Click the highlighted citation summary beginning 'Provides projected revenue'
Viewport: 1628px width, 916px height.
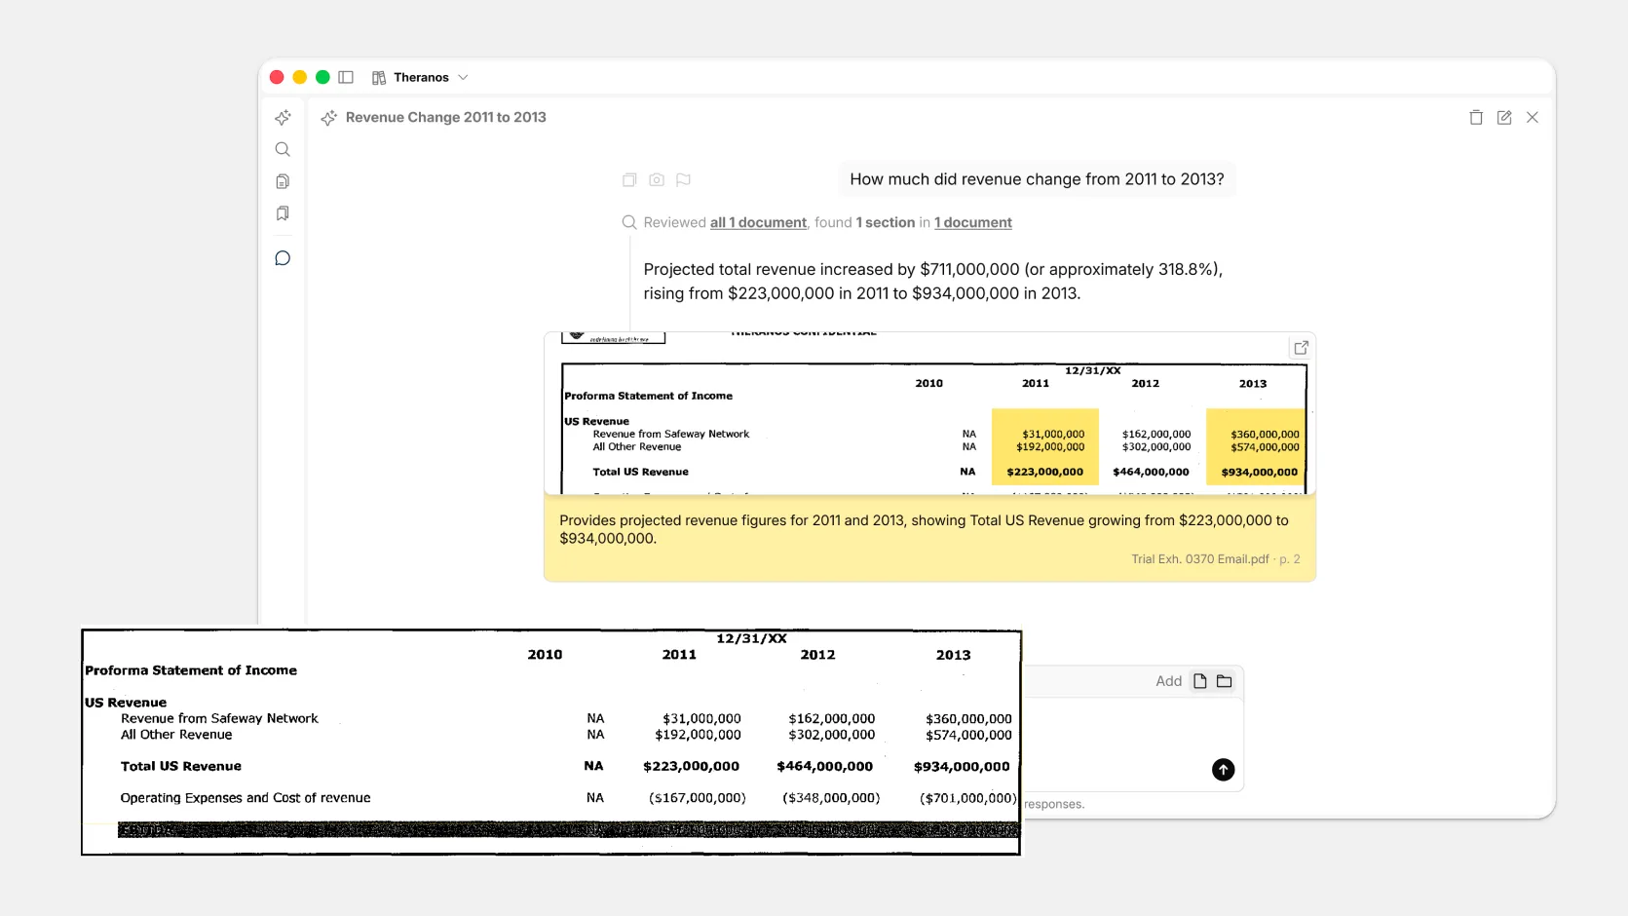pyautogui.click(x=924, y=529)
